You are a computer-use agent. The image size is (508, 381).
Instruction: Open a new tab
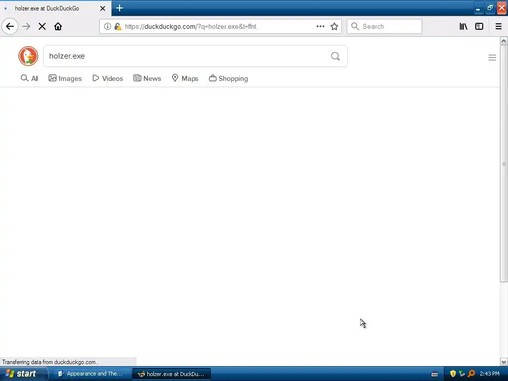[120, 8]
